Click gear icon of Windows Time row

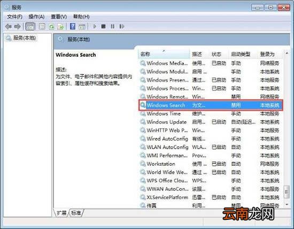pyautogui.click(x=143, y=114)
